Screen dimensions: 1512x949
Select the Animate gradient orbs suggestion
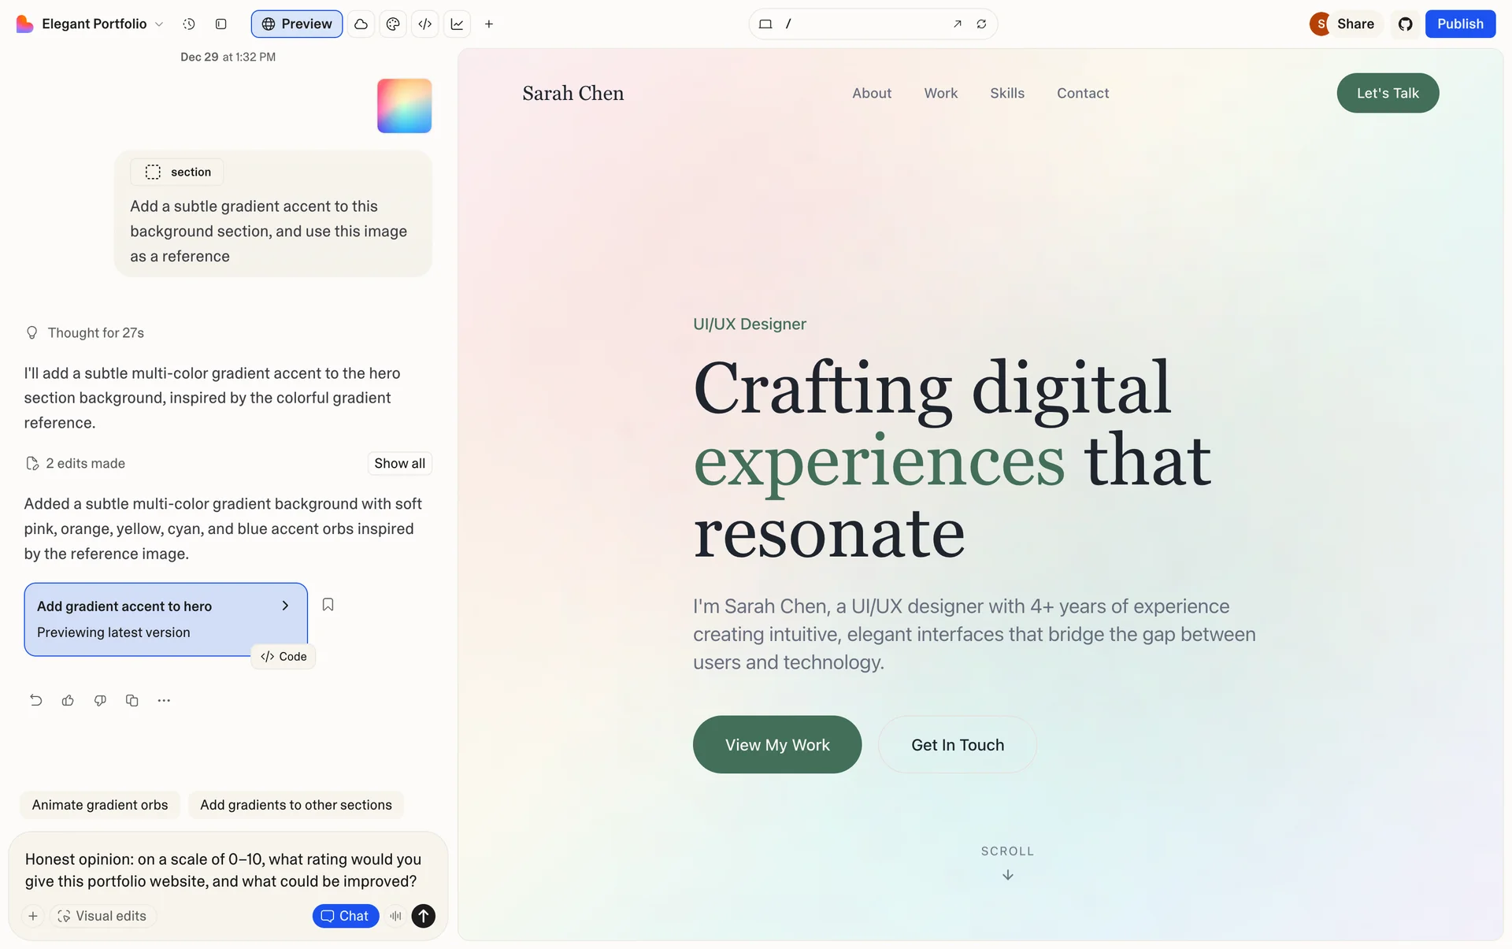coord(100,805)
